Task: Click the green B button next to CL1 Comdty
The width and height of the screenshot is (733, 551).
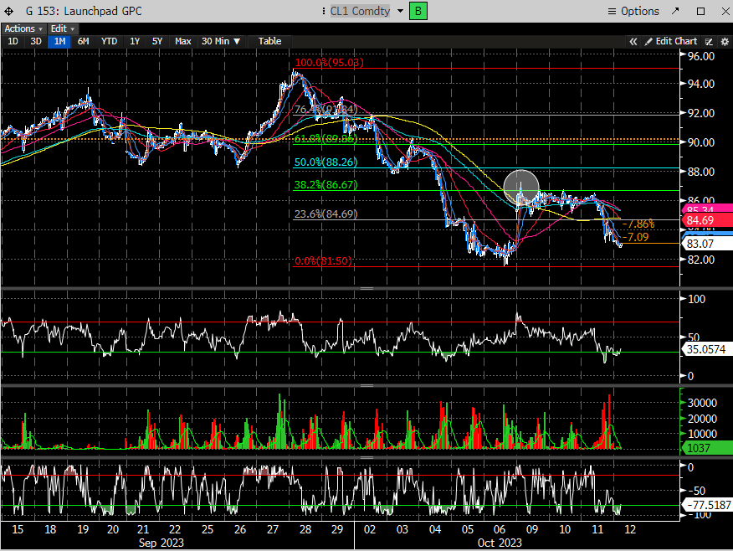Action: click(418, 11)
